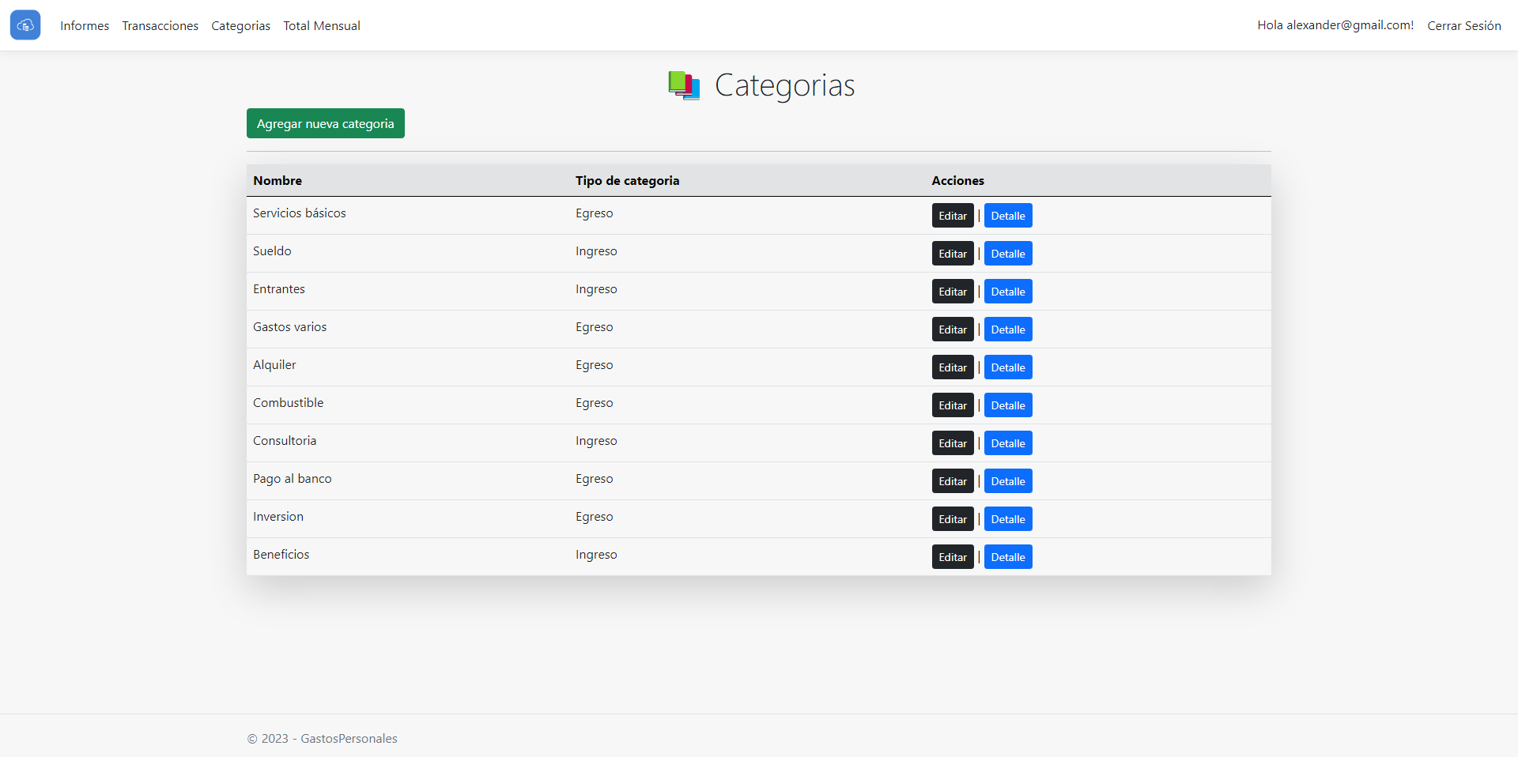View Detalle of Pago al banco
Image resolution: width=1518 pixels, height=757 pixels.
pyautogui.click(x=1007, y=480)
